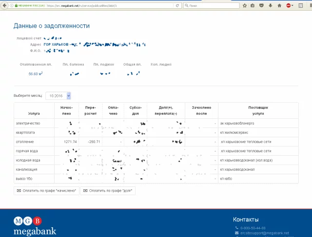312x237 pixels.
Task: Click the "квартплата" service row
Action: 156,132
